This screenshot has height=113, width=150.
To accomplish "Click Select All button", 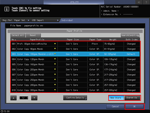I will 18,35.
